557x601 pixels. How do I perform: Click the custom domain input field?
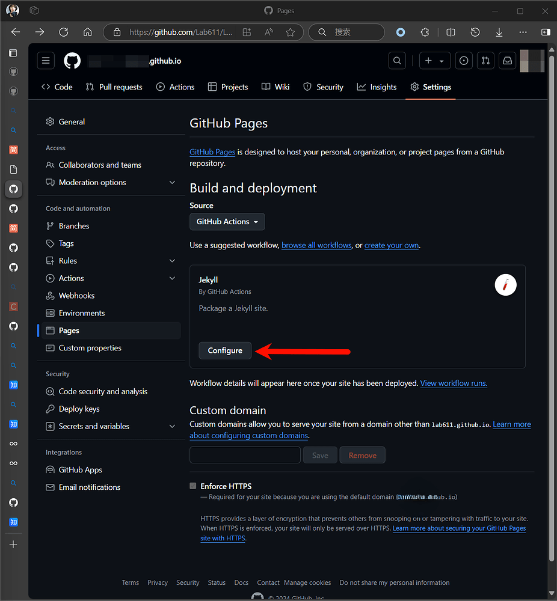[x=245, y=455]
